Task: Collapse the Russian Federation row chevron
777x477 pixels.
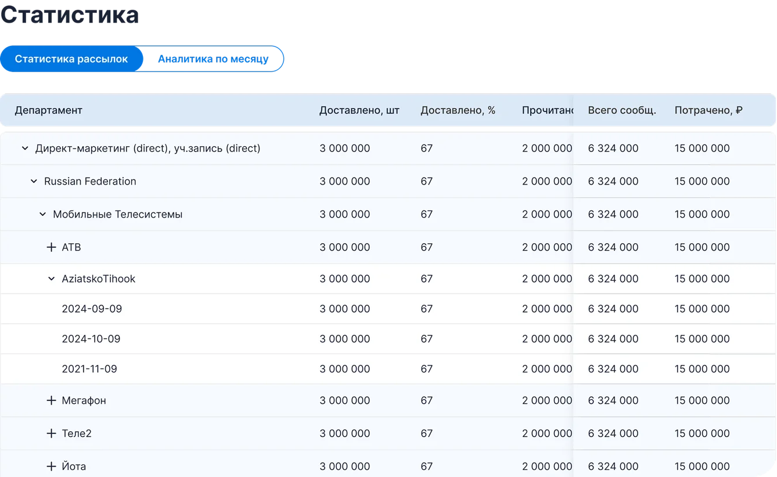Action: [x=34, y=182]
